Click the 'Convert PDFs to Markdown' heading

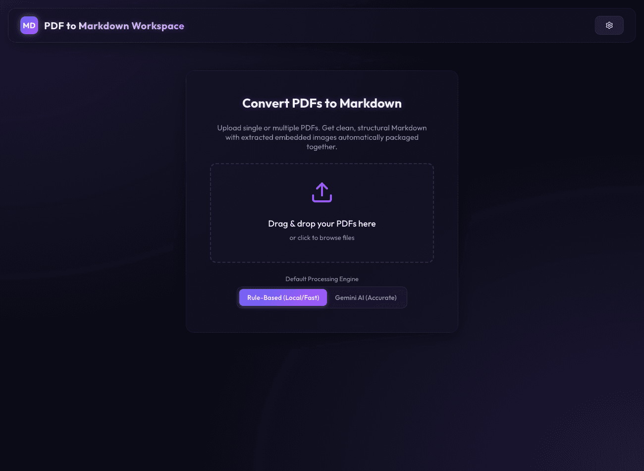[322, 103]
